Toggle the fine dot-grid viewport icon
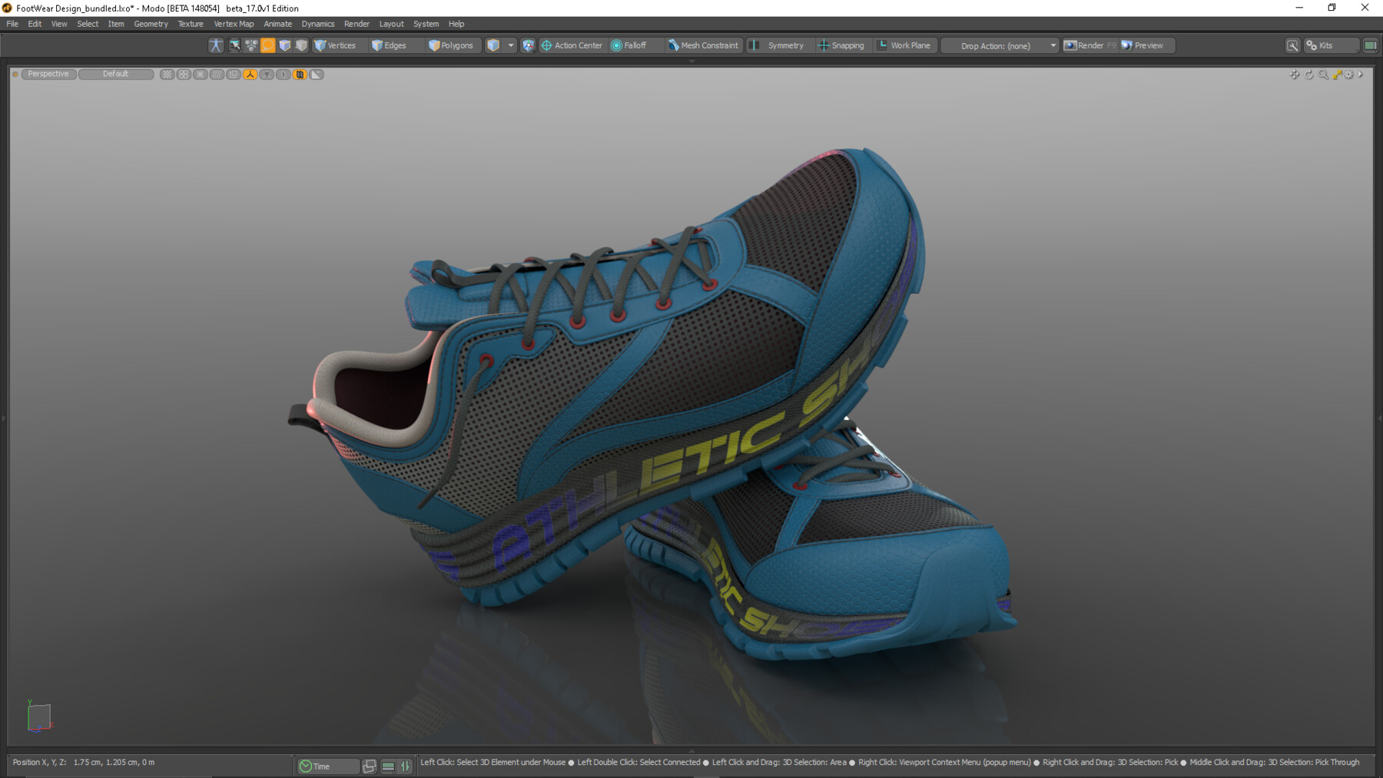Screen dimensions: 1383x778 [167, 74]
